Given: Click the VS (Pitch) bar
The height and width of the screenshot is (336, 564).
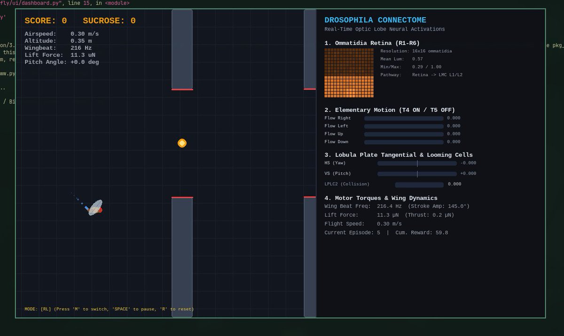Looking at the screenshot, I should click(x=417, y=174).
